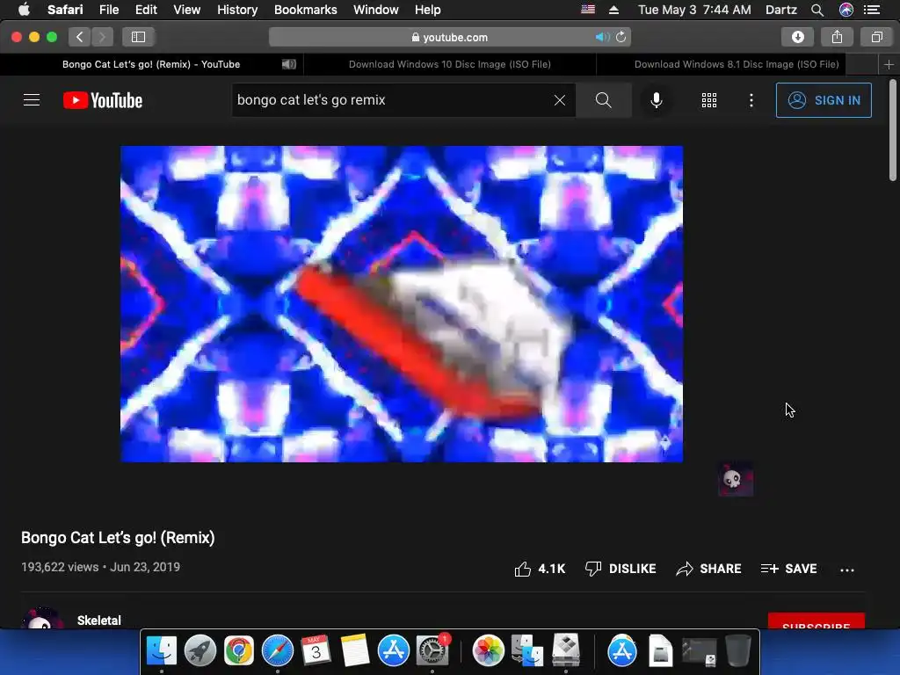Open Trash in the Dock
The height and width of the screenshot is (675, 900).
(x=738, y=650)
